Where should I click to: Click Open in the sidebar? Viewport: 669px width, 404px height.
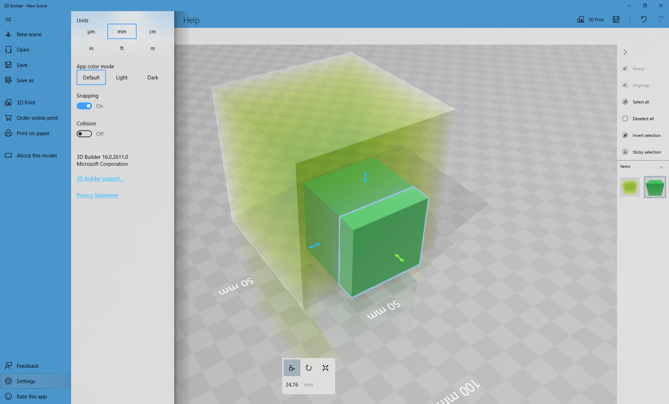tap(36, 49)
